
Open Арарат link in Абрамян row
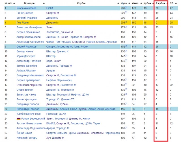[x=51, y=71]
